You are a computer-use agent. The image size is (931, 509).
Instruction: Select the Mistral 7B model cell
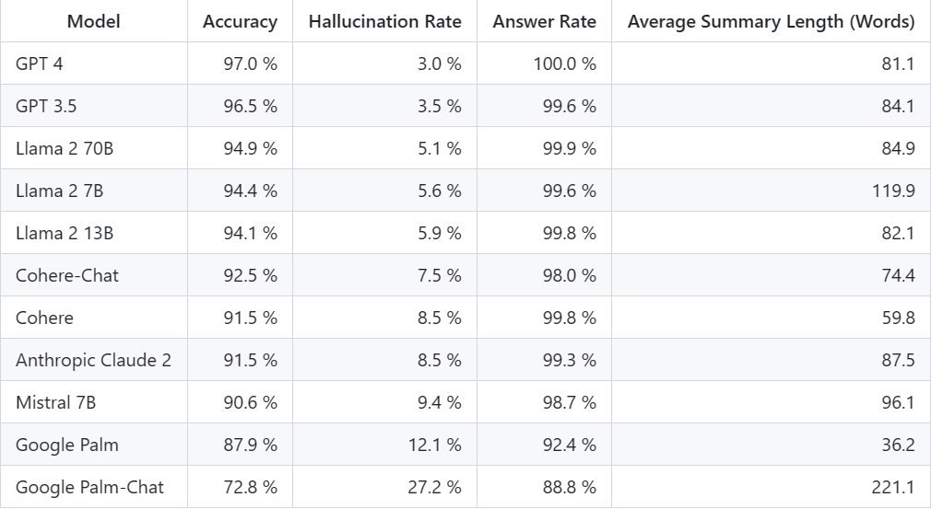click(x=94, y=402)
